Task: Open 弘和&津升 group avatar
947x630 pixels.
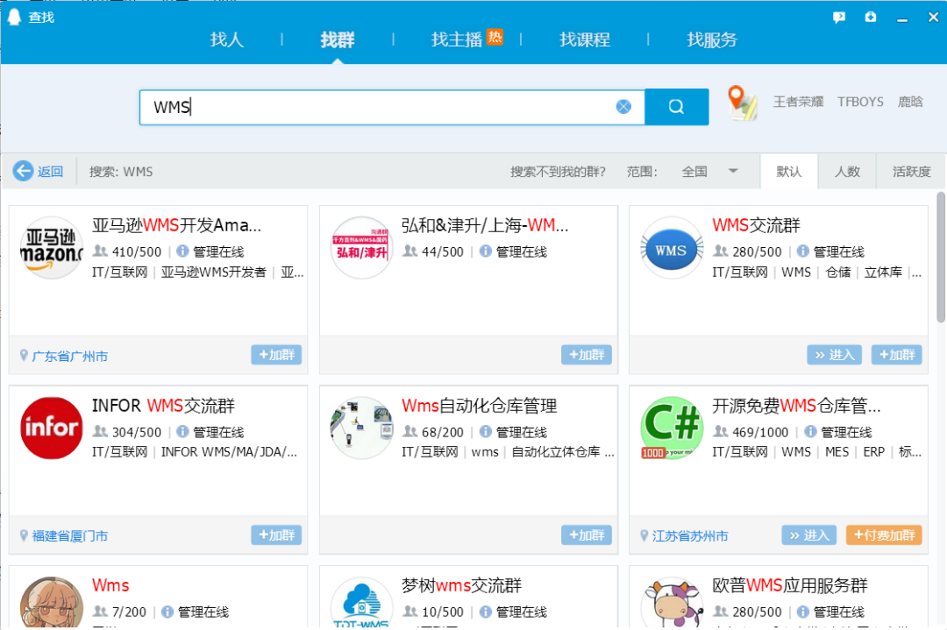Action: (361, 247)
